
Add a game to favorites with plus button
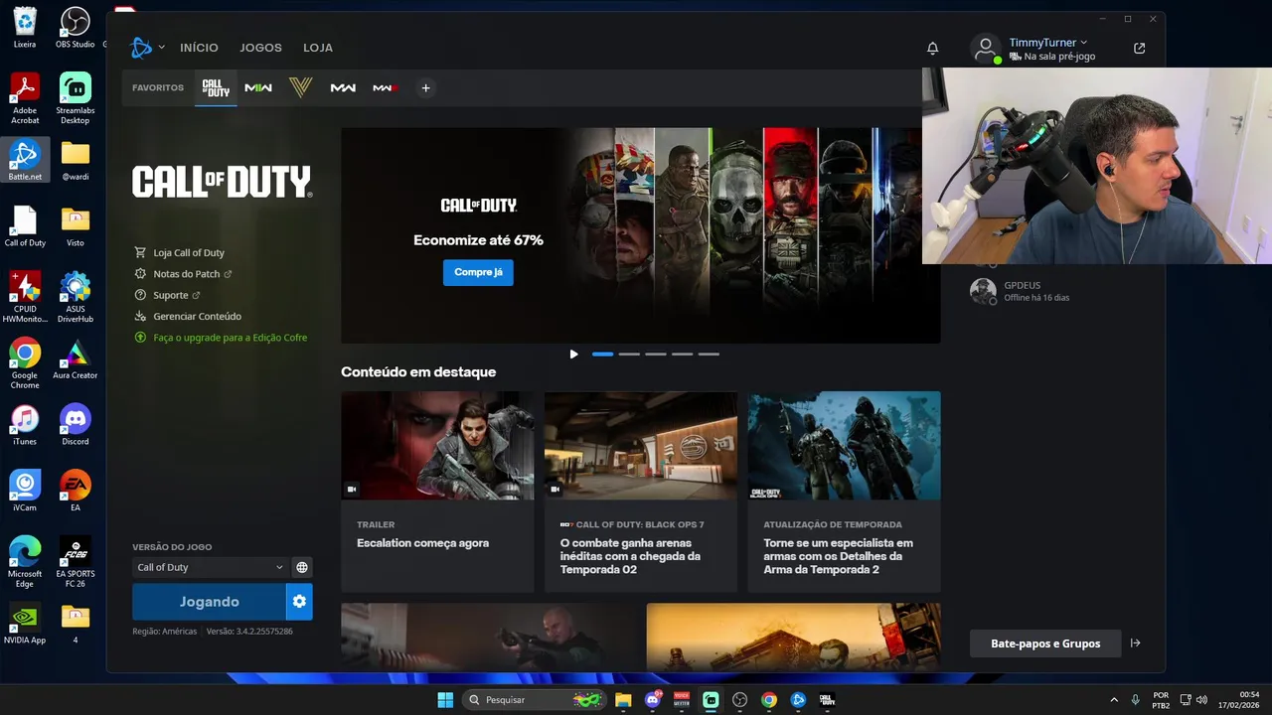coord(425,87)
